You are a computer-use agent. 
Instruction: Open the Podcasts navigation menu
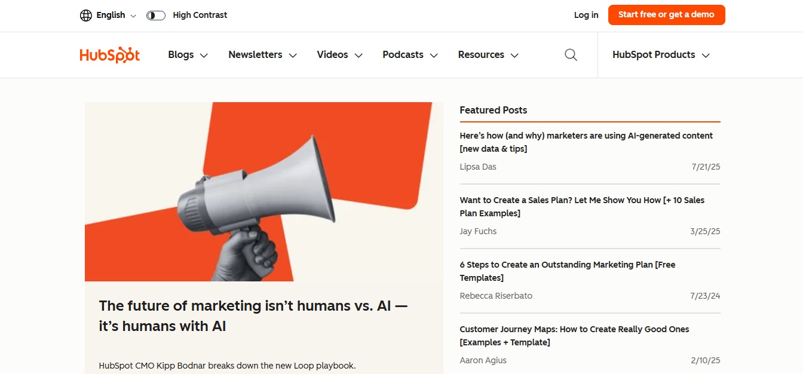pos(410,55)
